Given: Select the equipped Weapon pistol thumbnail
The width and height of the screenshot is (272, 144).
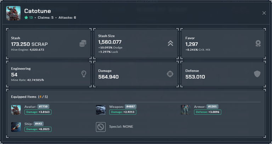Looking at the screenshot, I should [101, 110].
